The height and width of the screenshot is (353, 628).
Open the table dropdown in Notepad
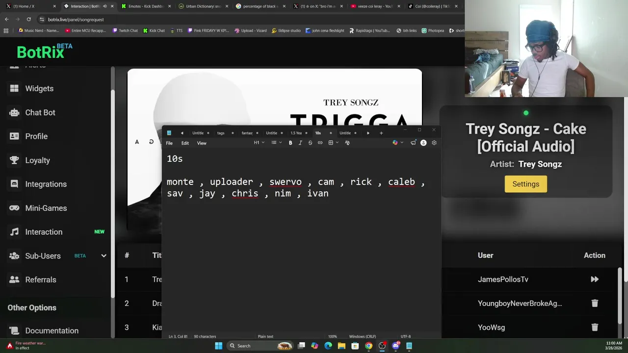coord(333,143)
